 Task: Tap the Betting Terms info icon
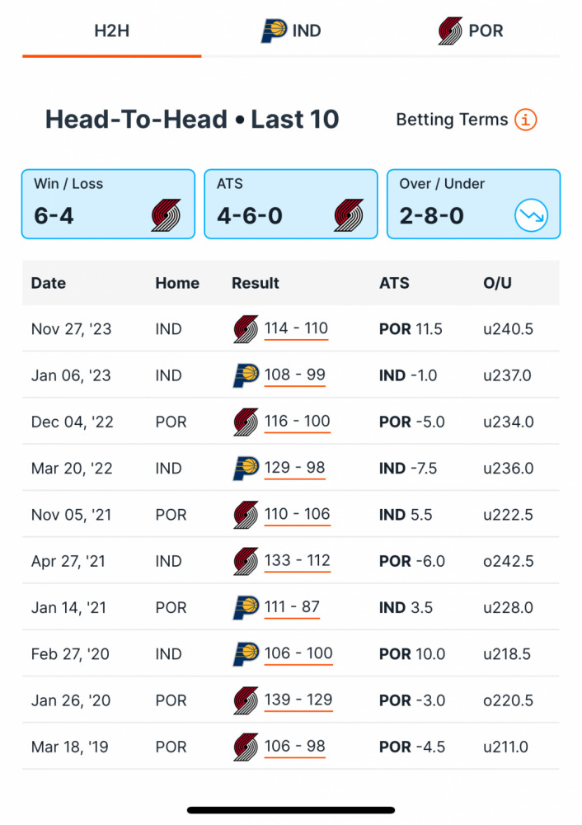click(x=525, y=120)
